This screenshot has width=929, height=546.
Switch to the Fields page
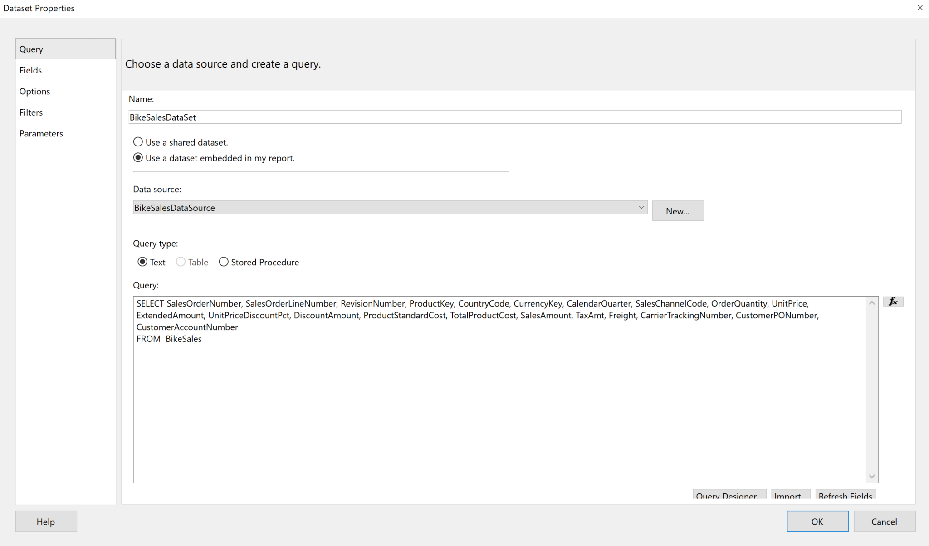click(x=30, y=70)
